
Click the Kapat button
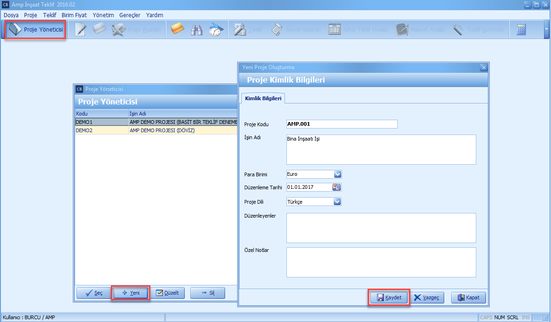(468, 297)
